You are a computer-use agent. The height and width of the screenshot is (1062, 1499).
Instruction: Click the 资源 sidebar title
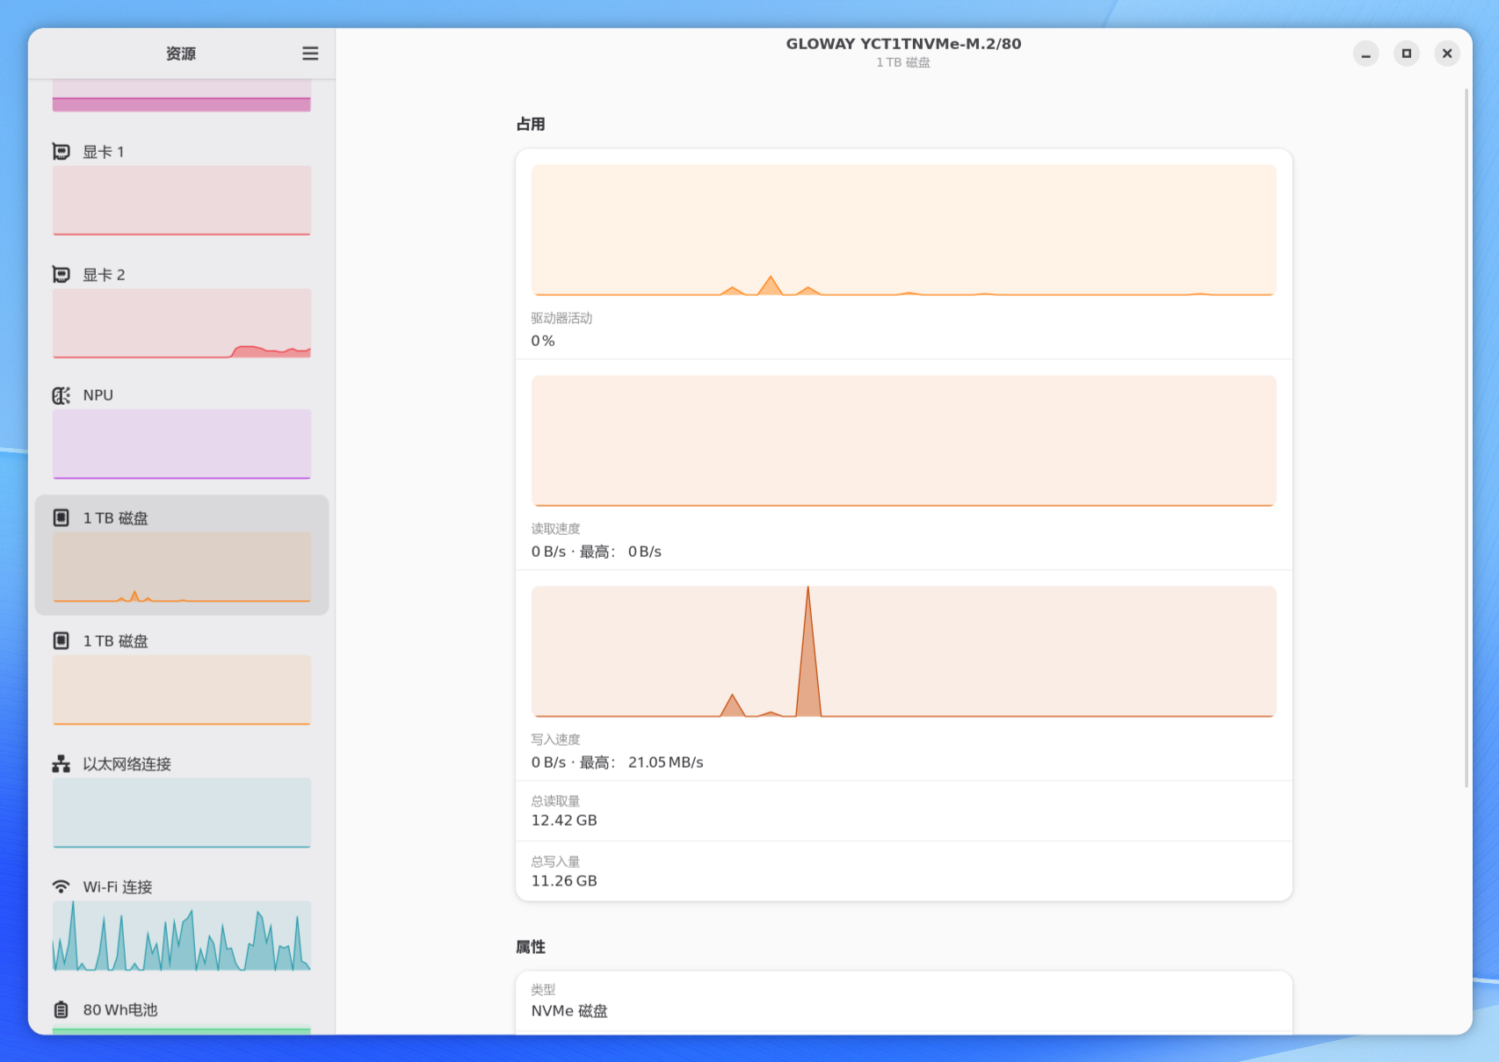coord(181,54)
